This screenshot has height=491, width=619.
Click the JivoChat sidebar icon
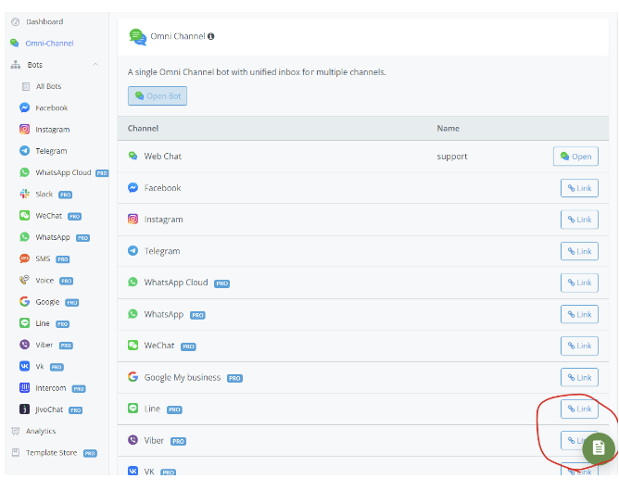click(24, 409)
